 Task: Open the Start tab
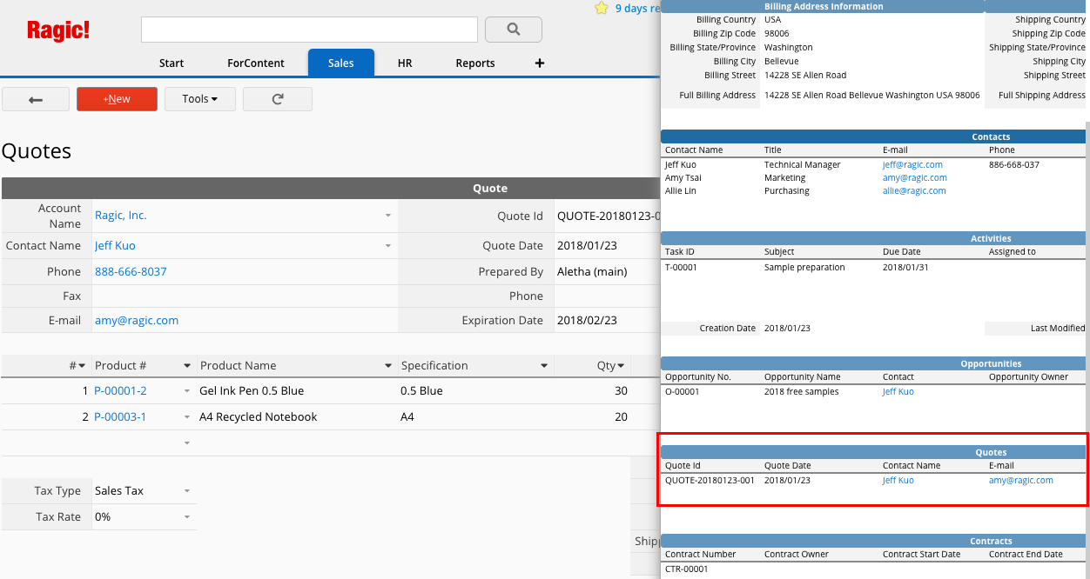(172, 63)
